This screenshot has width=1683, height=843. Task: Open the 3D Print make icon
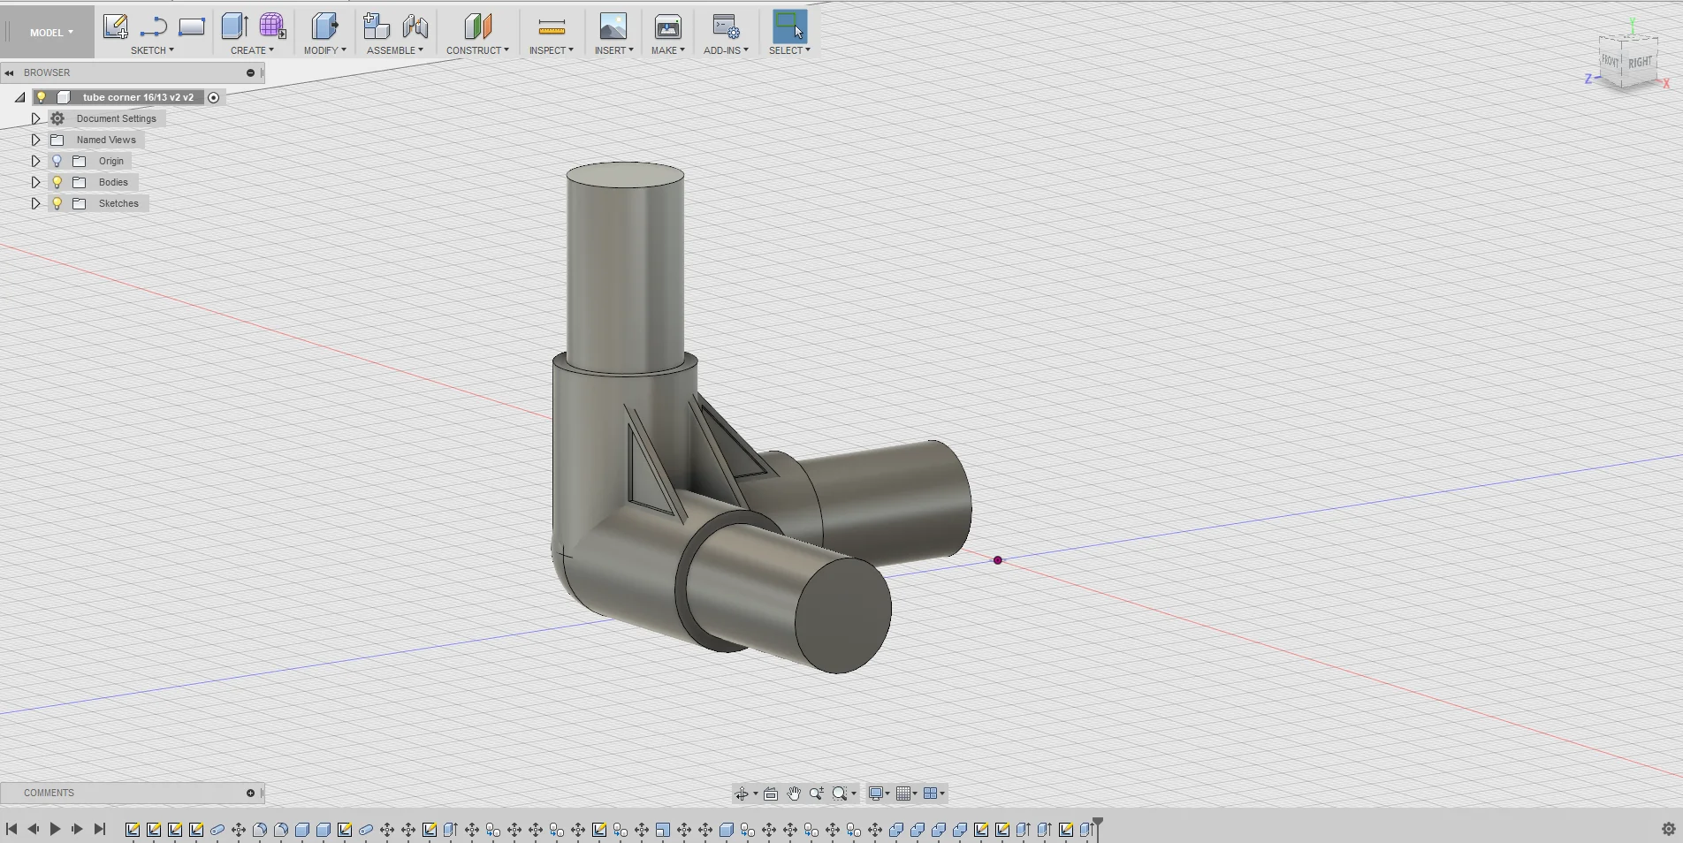[x=667, y=27]
